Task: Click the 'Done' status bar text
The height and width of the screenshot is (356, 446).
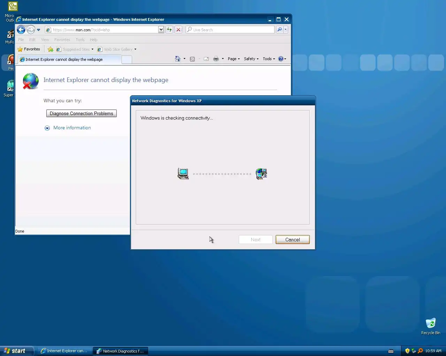Action: click(x=20, y=232)
